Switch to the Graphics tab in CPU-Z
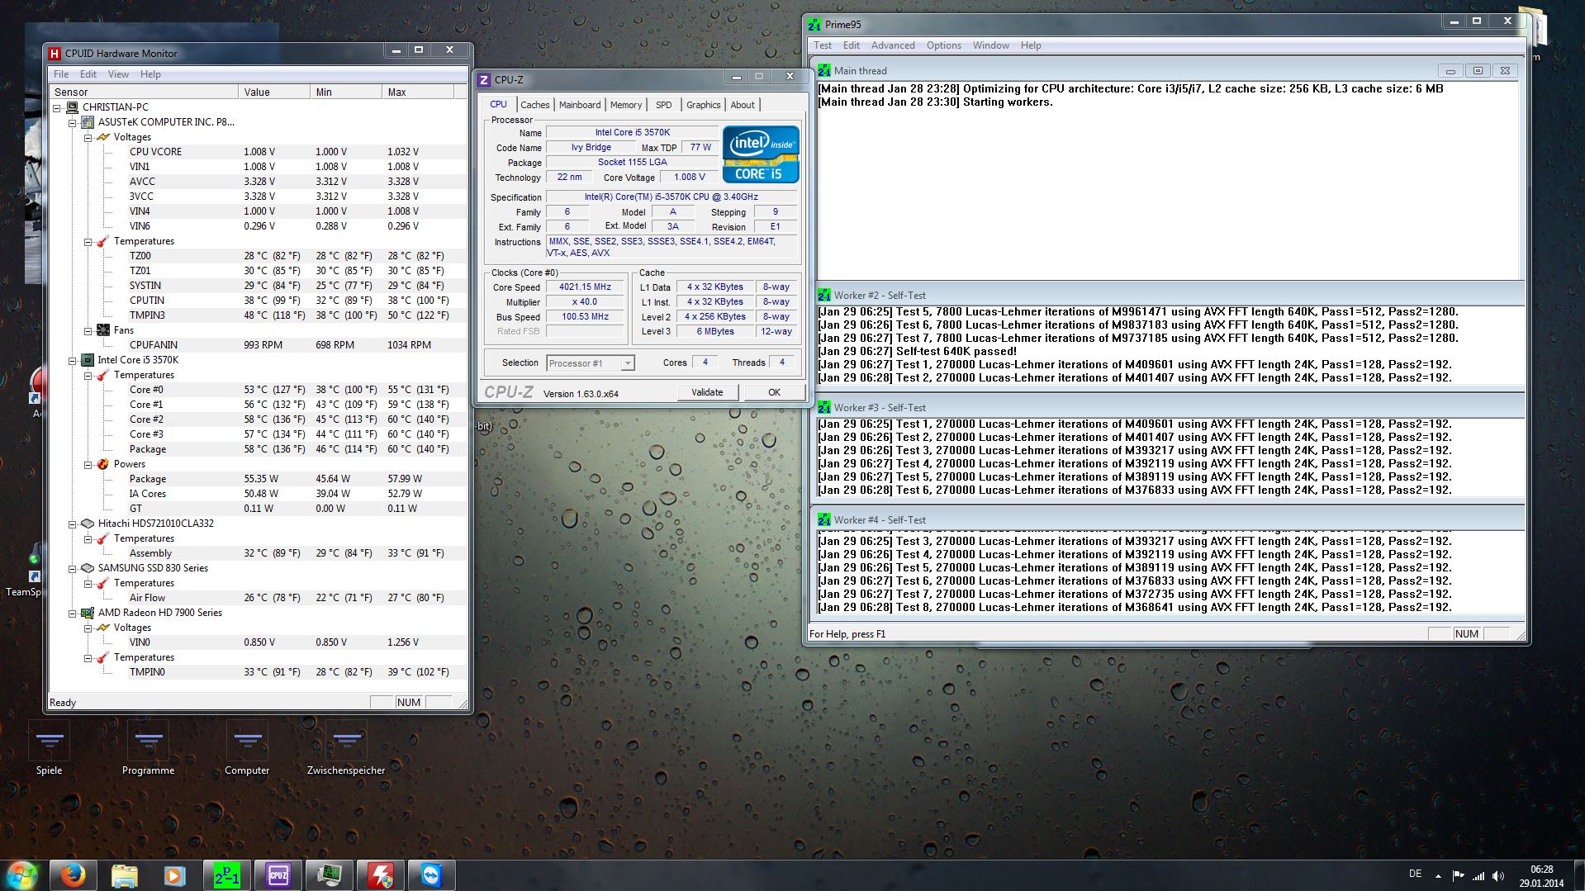This screenshot has width=1585, height=891. tap(703, 105)
